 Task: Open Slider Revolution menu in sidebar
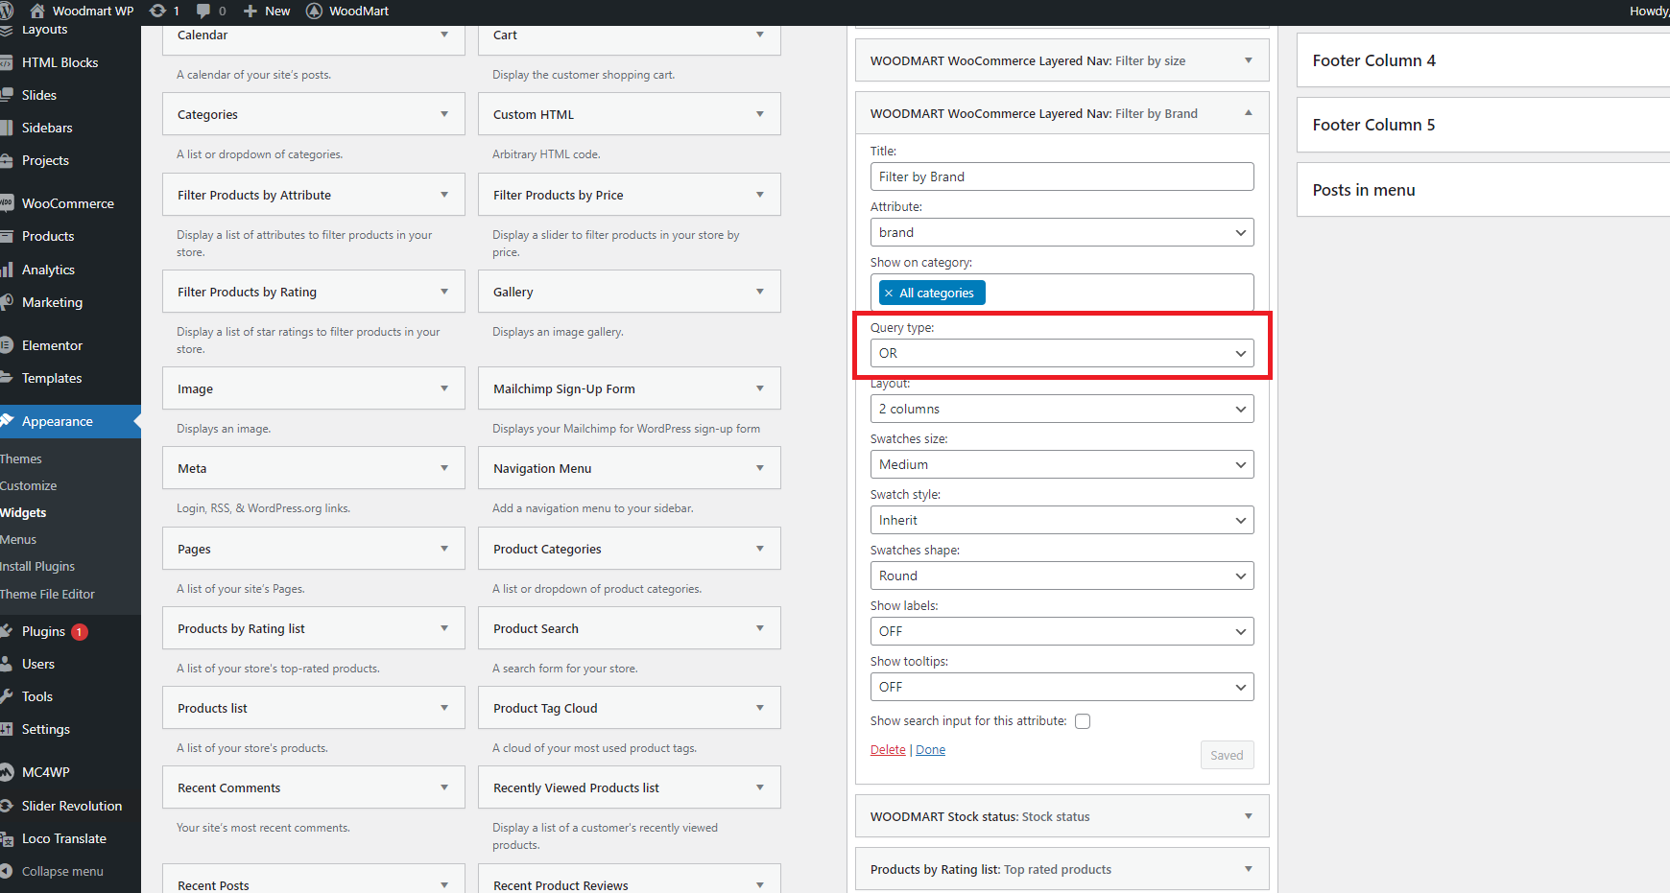(70, 806)
